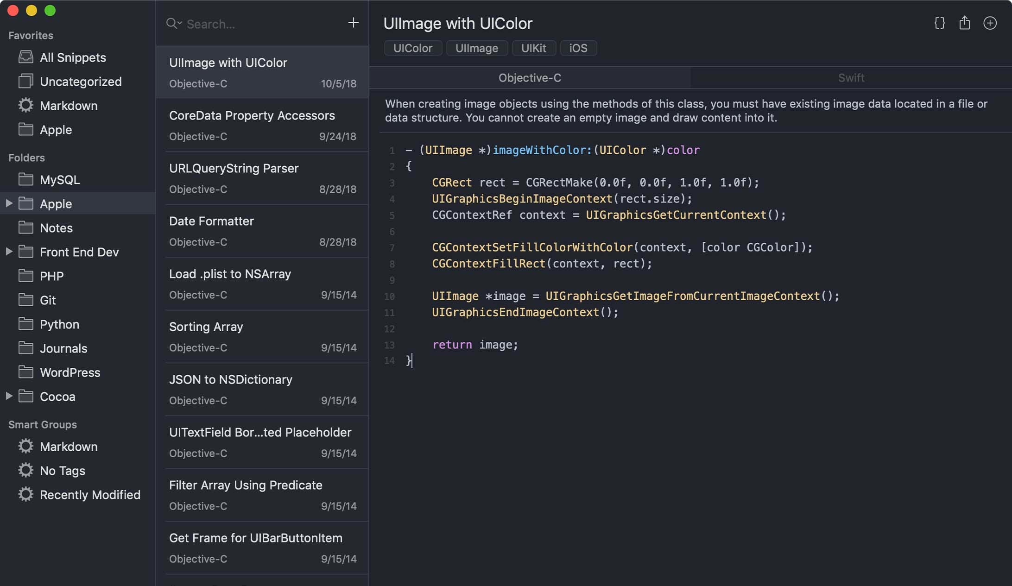Select the Python folder
Viewport: 1012px width, 586px height.
tap(59, 324)
